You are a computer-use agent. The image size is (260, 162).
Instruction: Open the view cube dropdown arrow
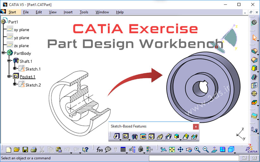pos(235,153)
